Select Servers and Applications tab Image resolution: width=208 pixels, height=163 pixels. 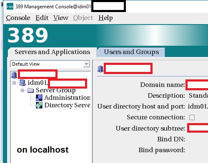52,52
